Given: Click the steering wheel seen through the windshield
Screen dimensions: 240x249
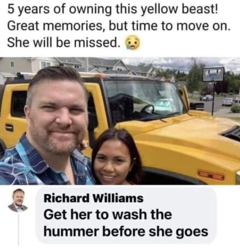Looking at the screenshot, I should 147,109.
